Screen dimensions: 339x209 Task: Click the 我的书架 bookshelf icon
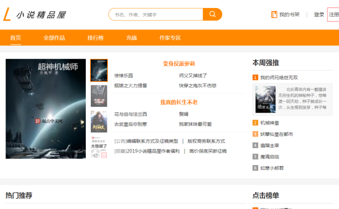pyautogui.click(x=274, y=14)
